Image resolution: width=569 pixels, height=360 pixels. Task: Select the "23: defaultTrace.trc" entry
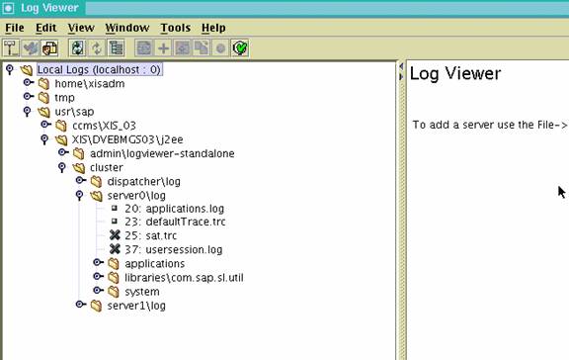click(x=175, y=222)
